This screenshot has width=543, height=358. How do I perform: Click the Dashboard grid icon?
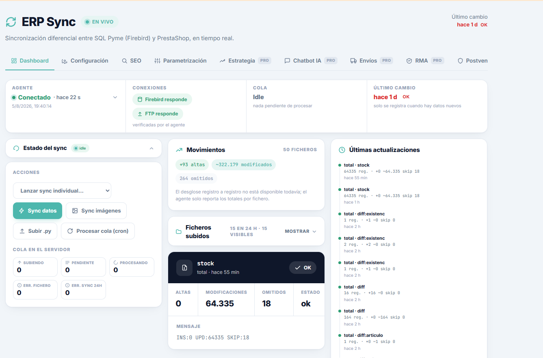[x=14, y=61]
